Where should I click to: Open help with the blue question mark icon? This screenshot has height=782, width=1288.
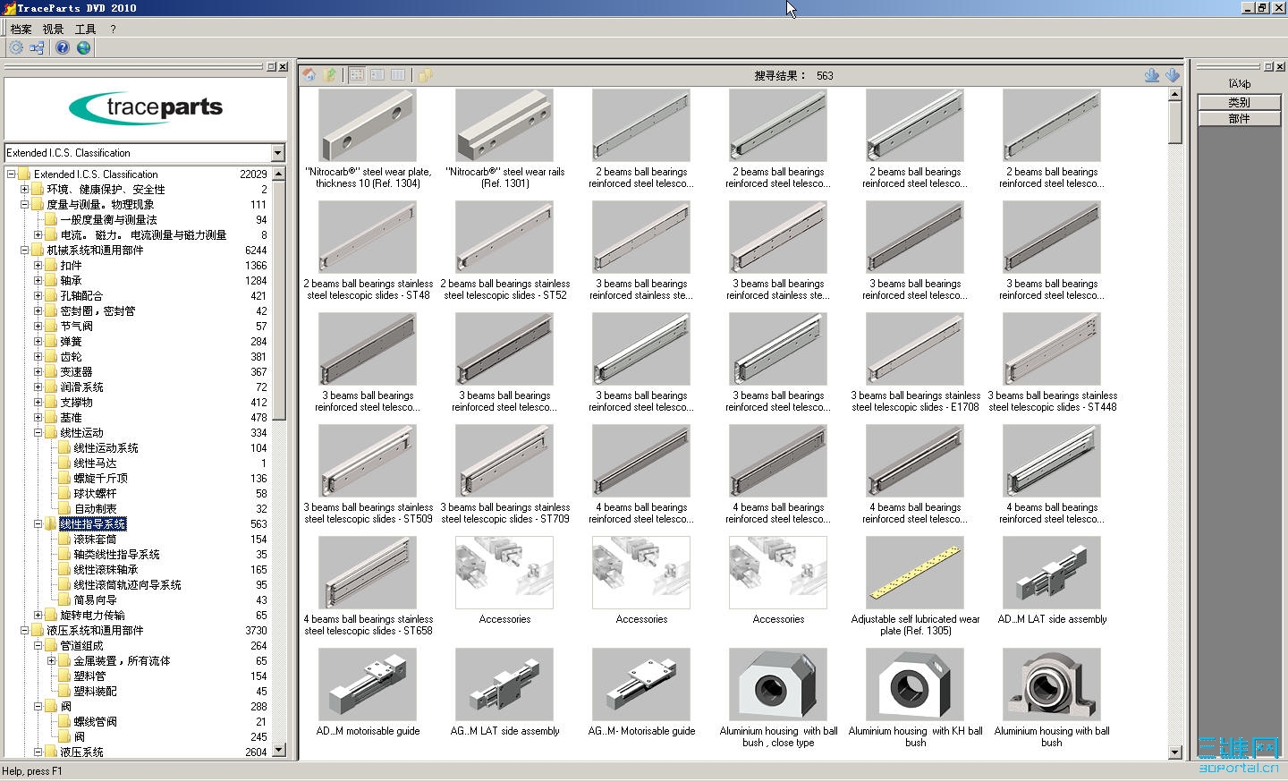[x=63, y=47]
